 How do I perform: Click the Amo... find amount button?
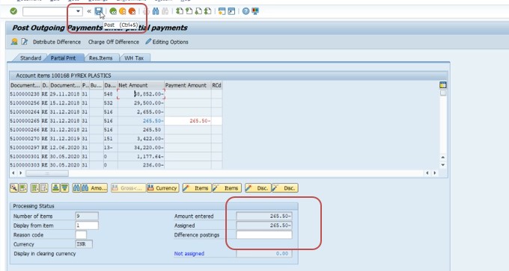point(94,188)
